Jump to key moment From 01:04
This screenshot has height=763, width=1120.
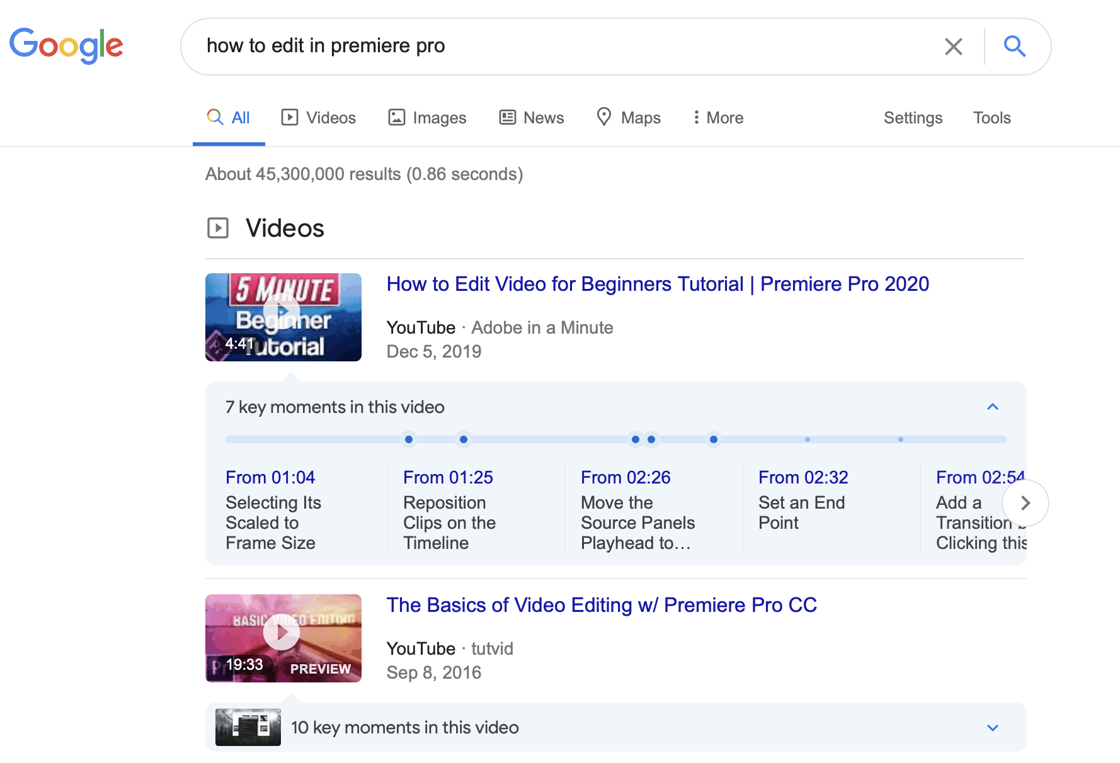(270, 478)
